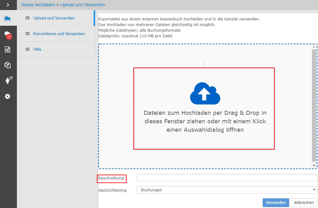Click into the Beschreibung text field
Screen dimensions: 318x208
coord(227,178)
